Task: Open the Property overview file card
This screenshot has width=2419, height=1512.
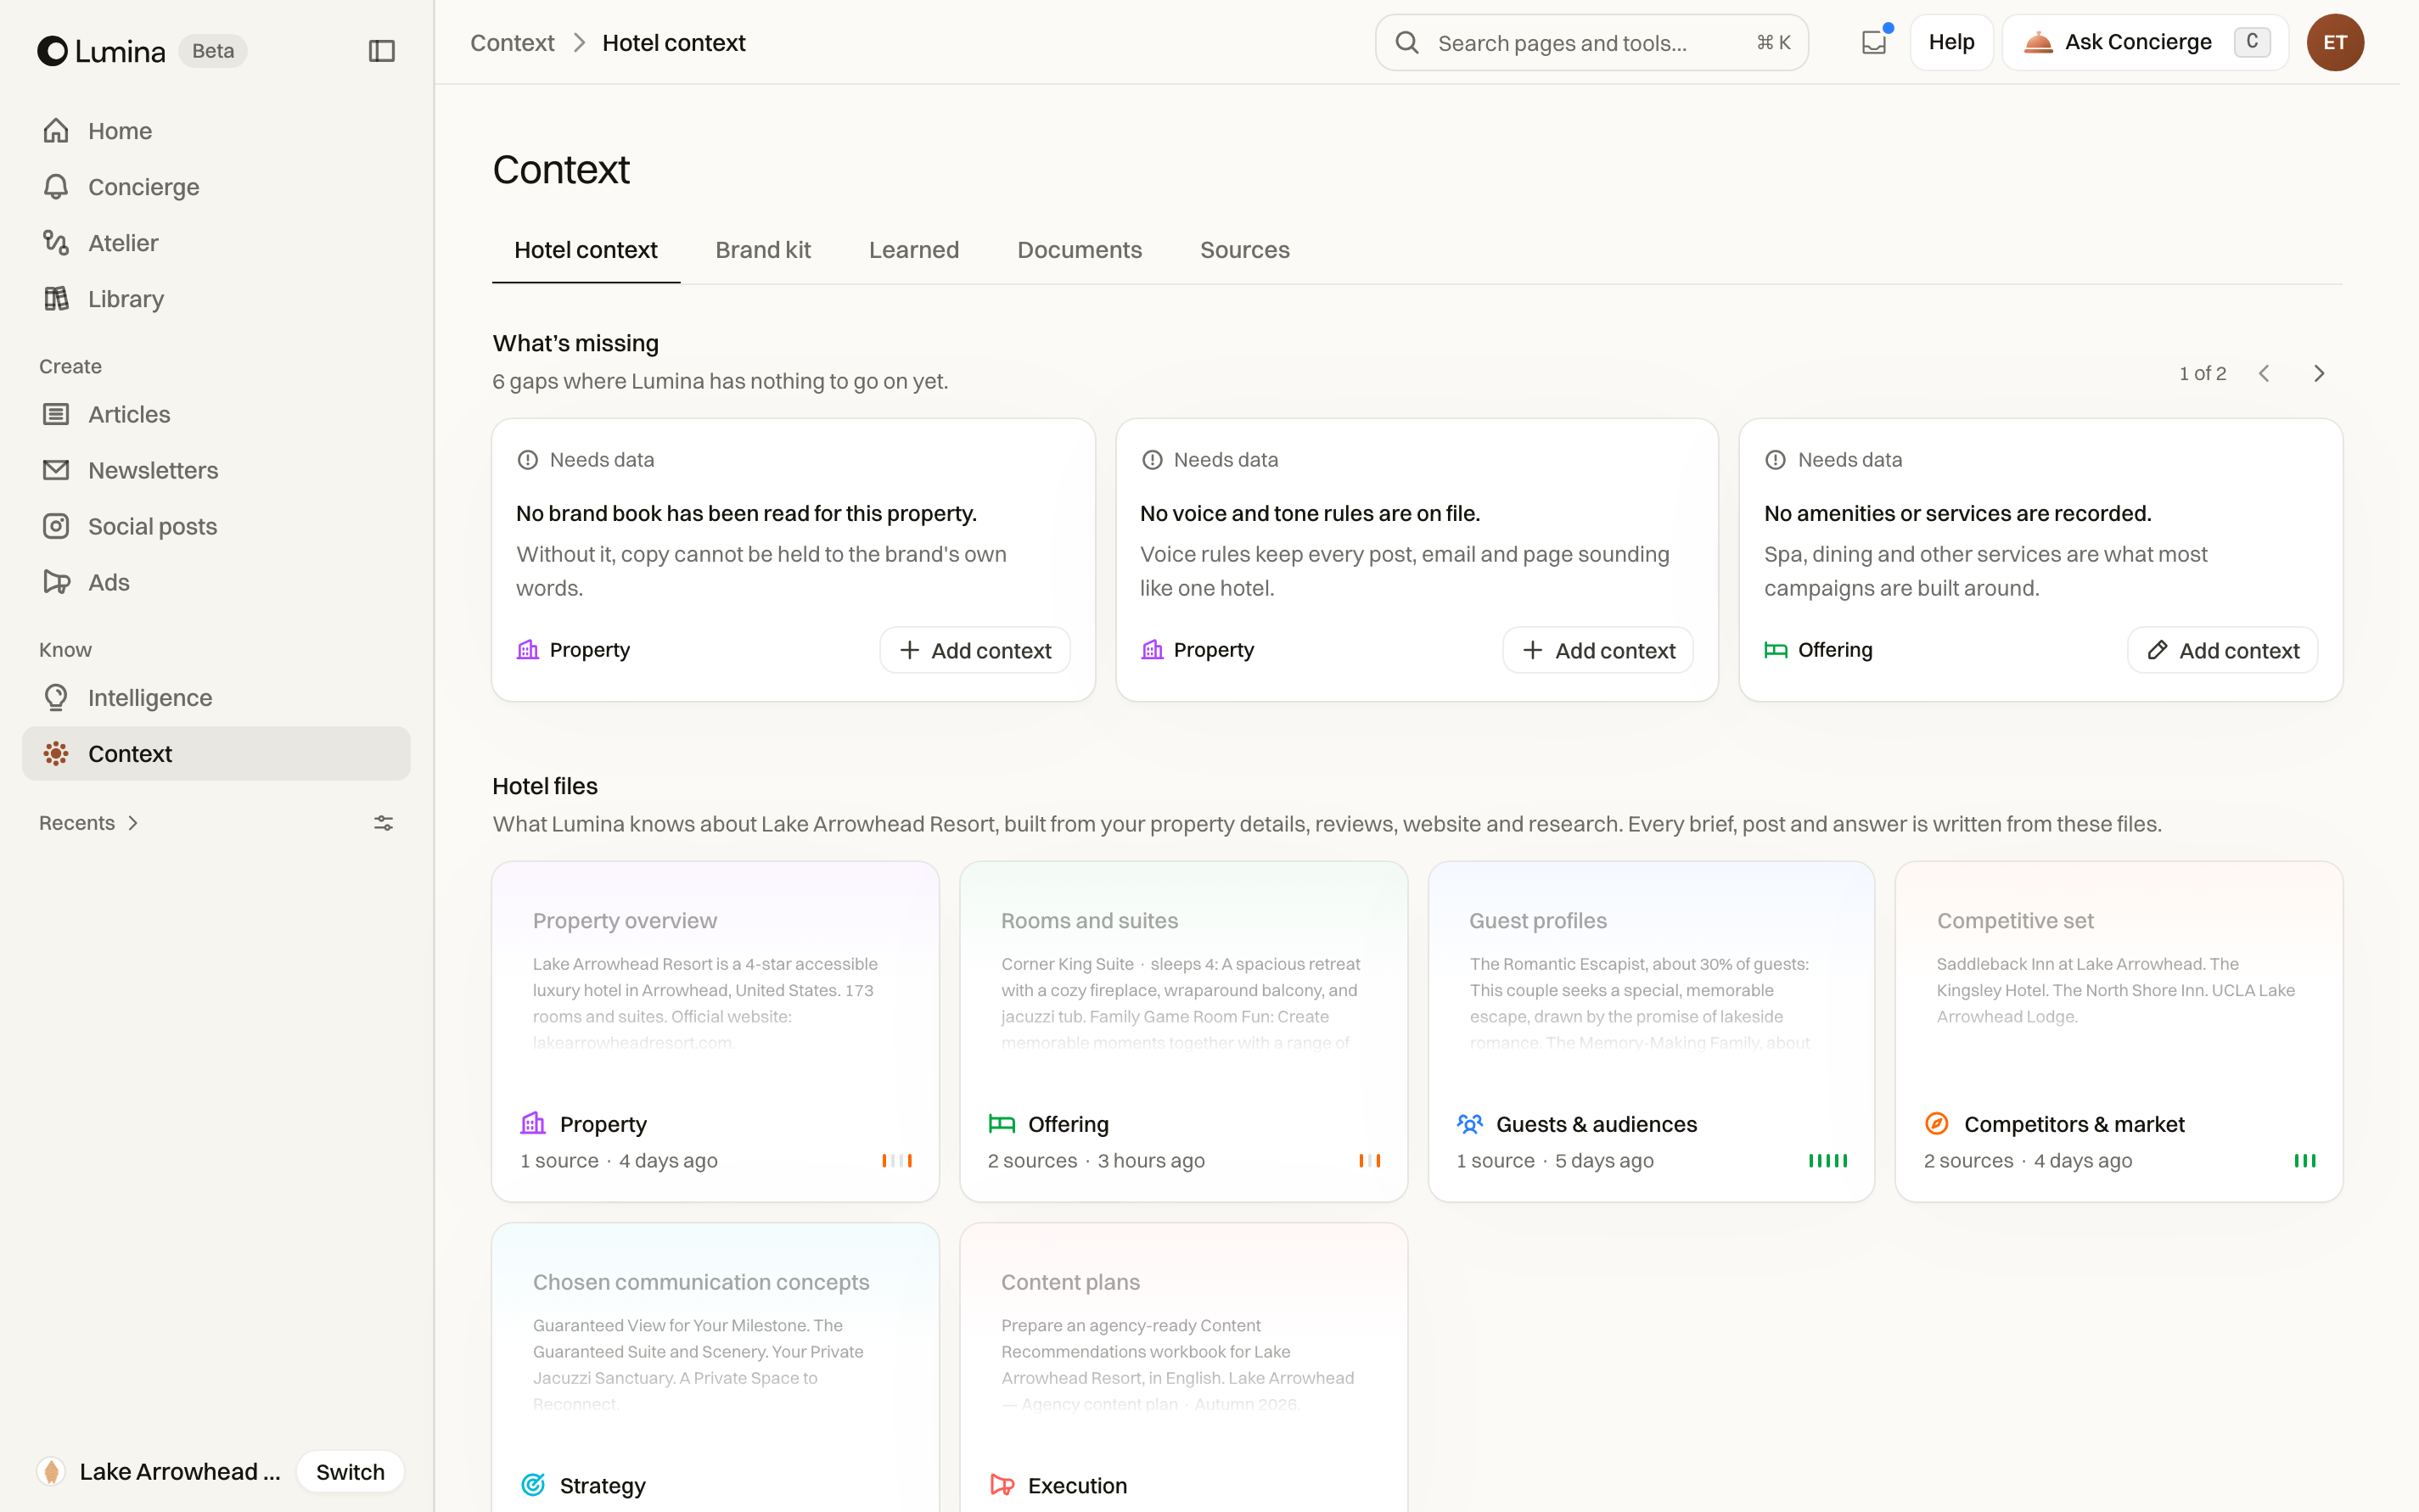Action: 716,1031
